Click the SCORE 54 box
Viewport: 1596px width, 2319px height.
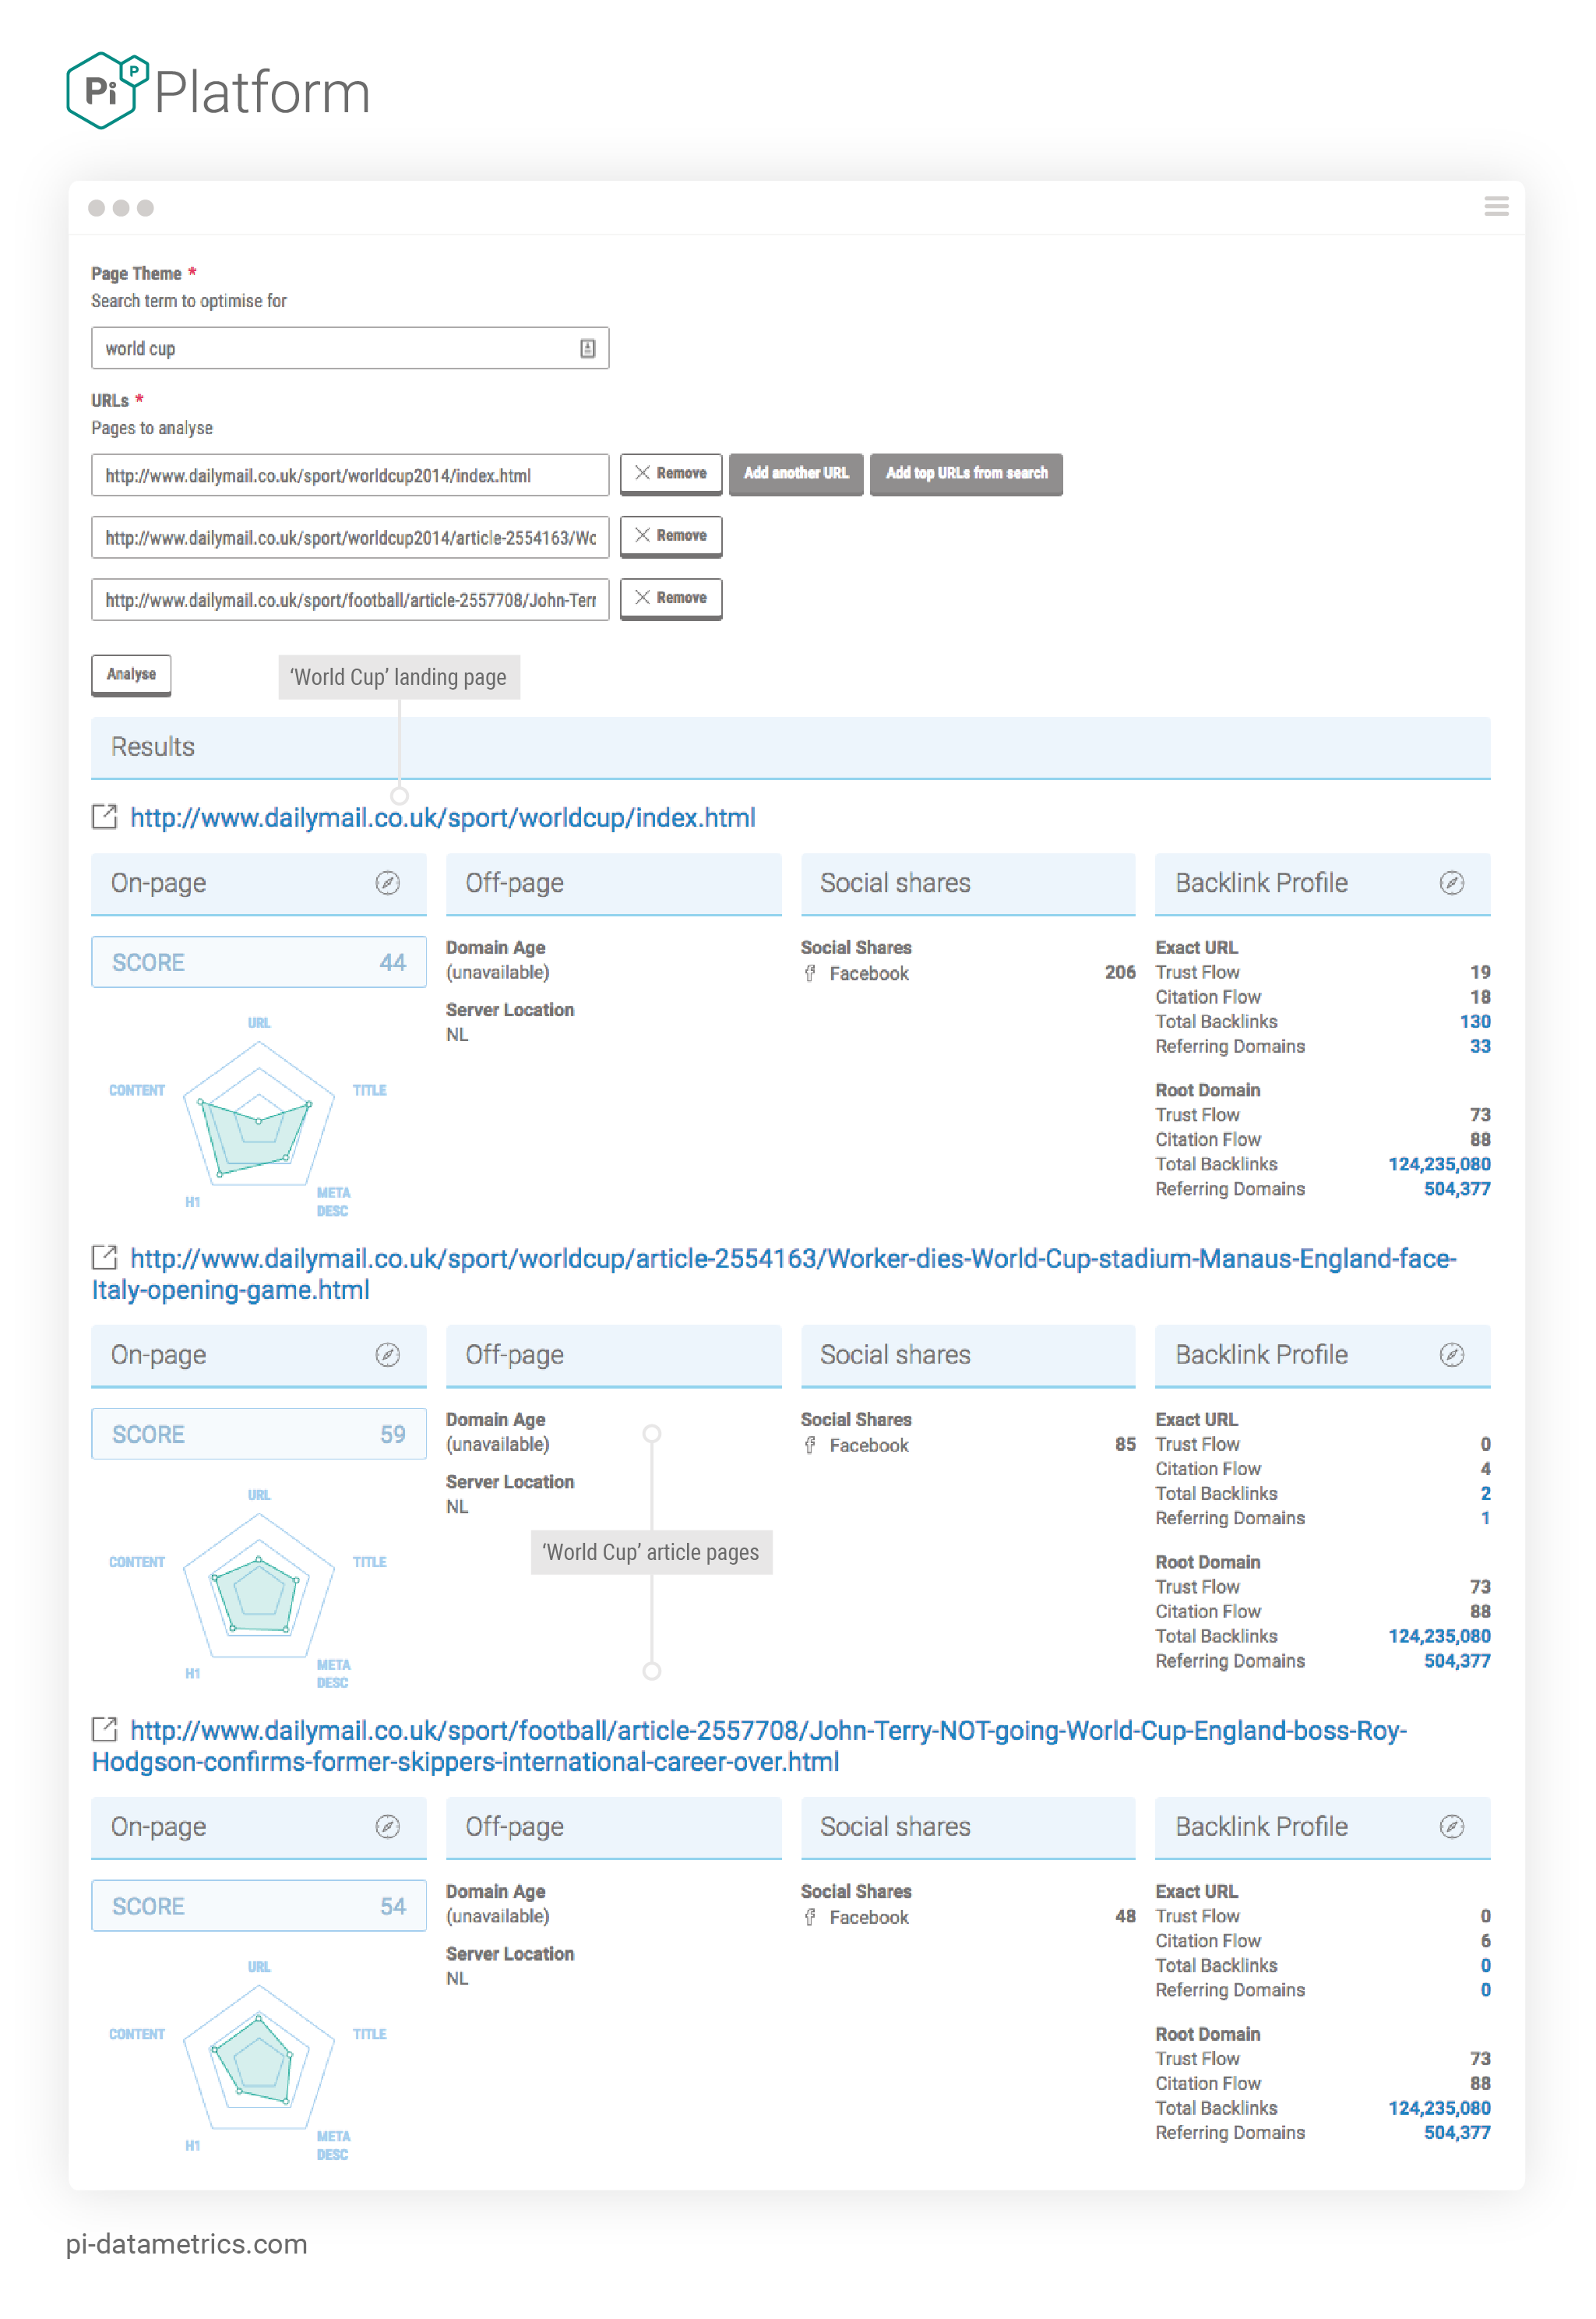click(259, 1907)
